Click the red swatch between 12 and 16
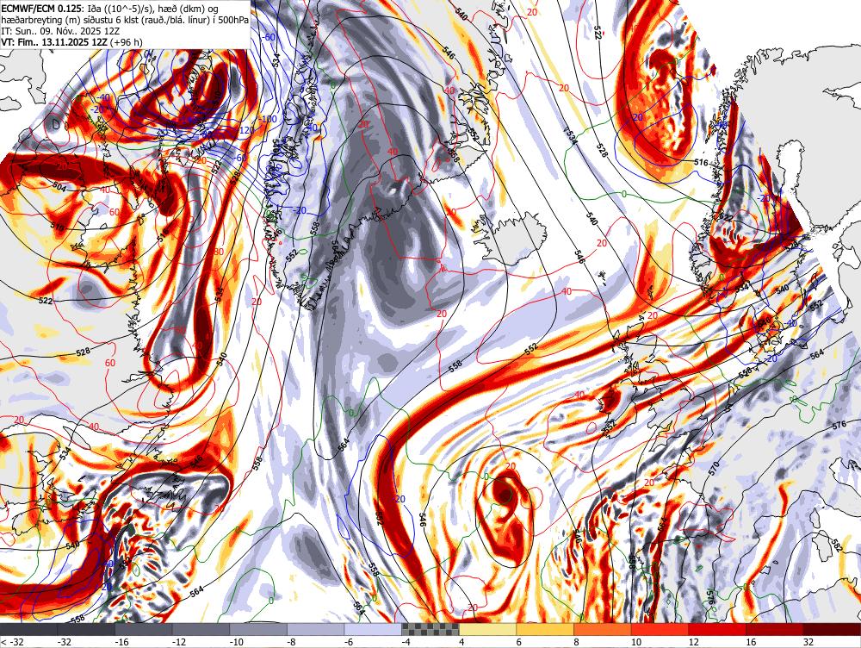Image resolution: width=861 pixels, height=648 pixels. click(x=718, y=629)
